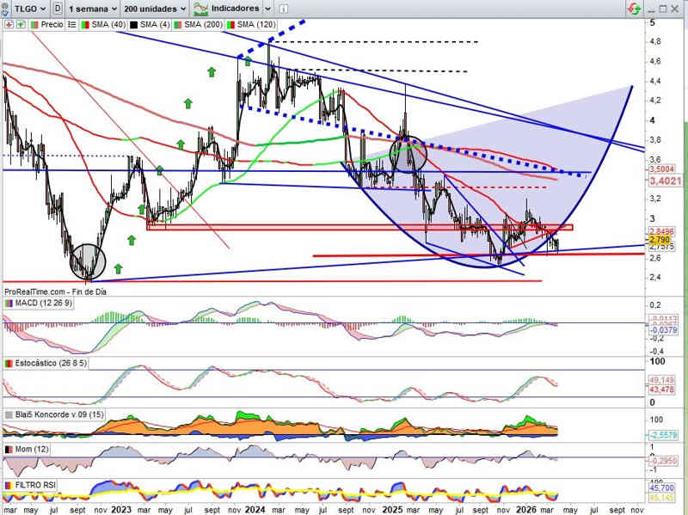
Task: Click the D daily view icon
Action: click(57, 8)
